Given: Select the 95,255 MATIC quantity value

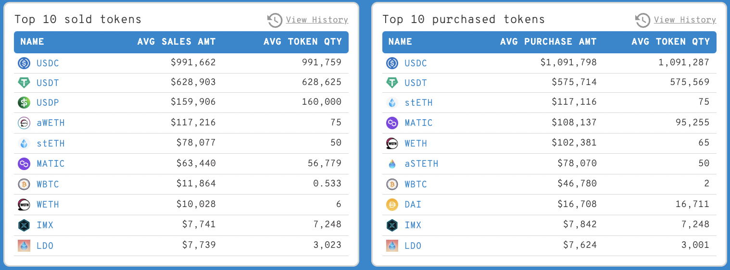Looking at the screenshot, I should point(692,123).
